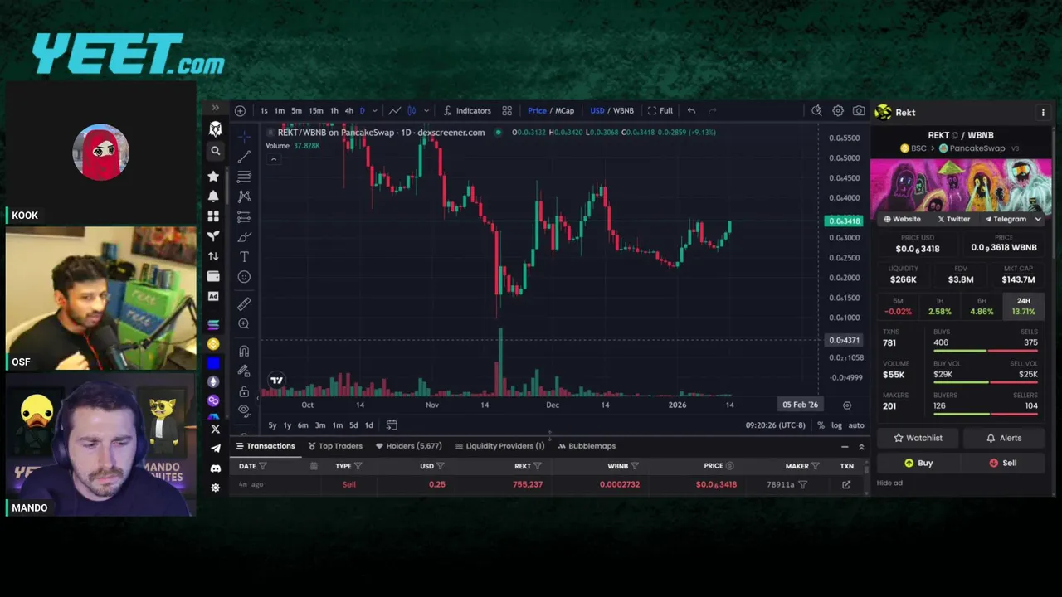
Task: Click the Buy button
Action: 918,463
